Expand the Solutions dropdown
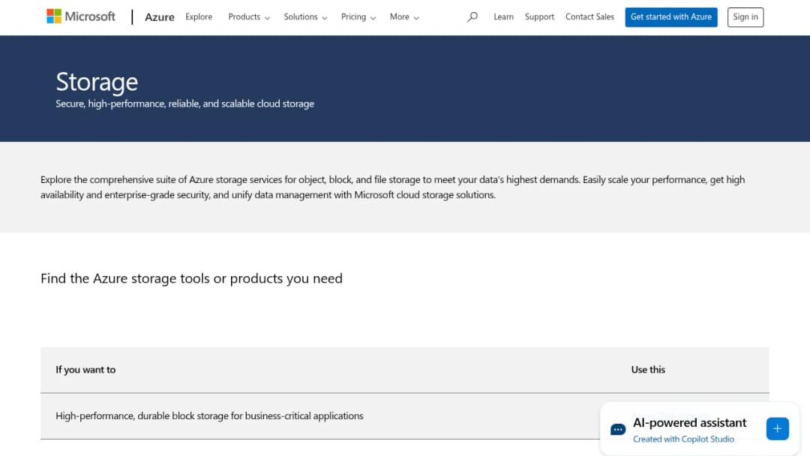810x456 pixels. [x=305, y=17]
